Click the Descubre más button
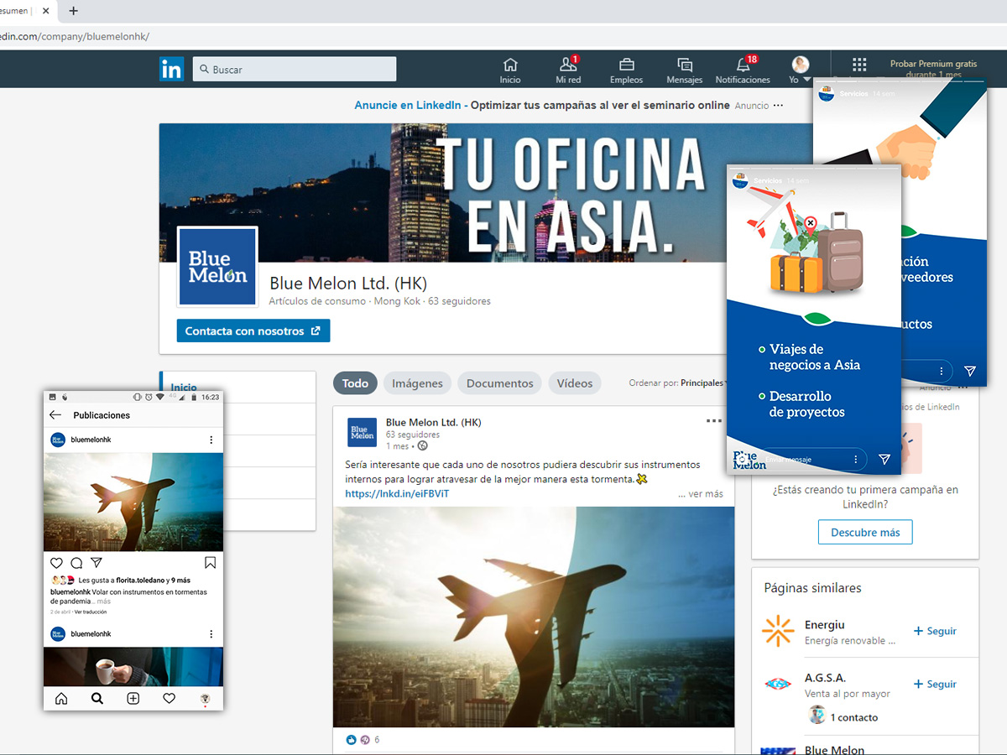Viewport: 1007px width, 755px height. coord(865,533)
